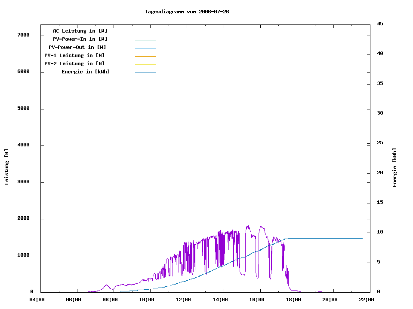Select the "Energie in [kWh]" legend label

pyautogui.click(x=86, y=72)
